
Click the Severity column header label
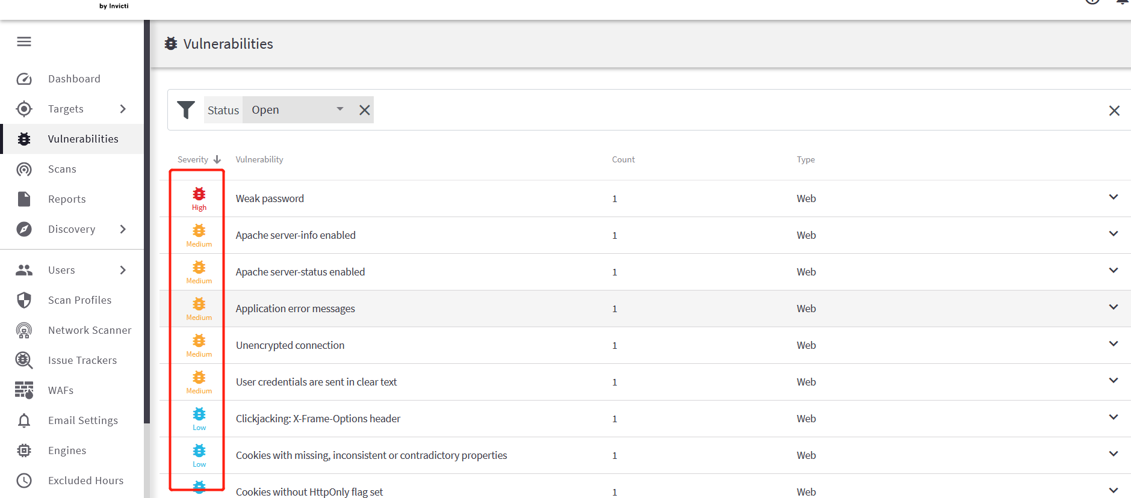pyautogui.click(x=193, y=159)
